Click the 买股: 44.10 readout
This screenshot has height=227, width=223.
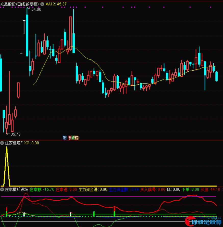point(210,189)
